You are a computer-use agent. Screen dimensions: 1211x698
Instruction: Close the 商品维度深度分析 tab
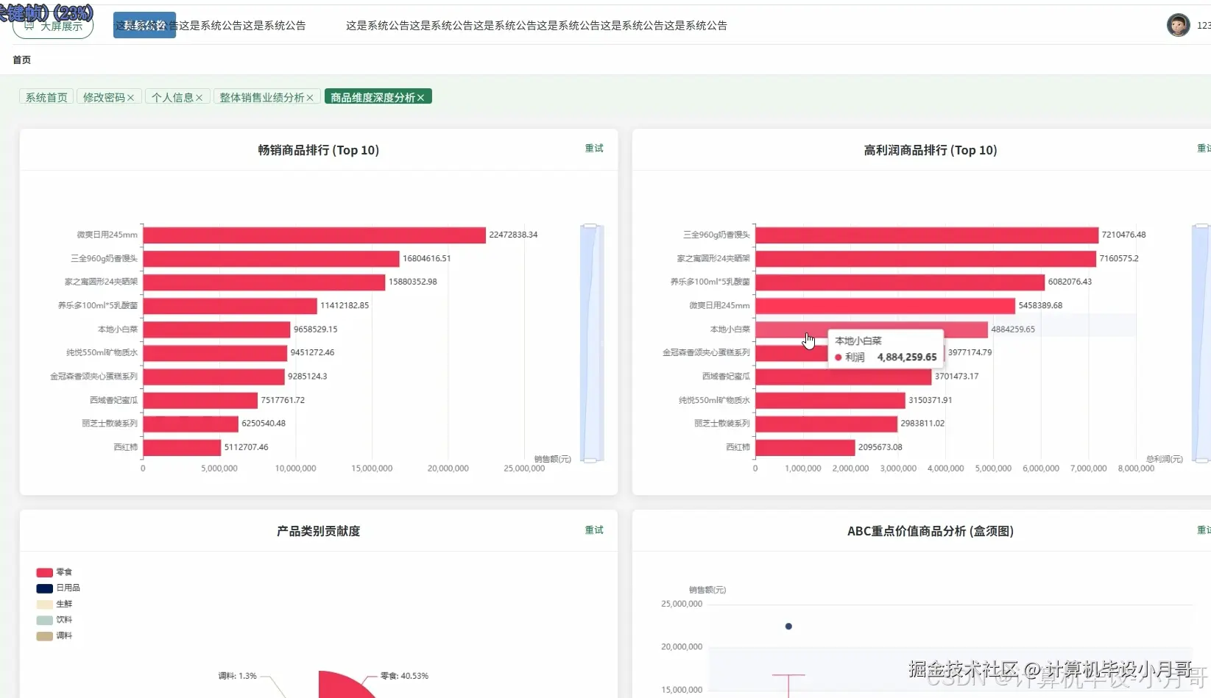[x=420, y=98]
